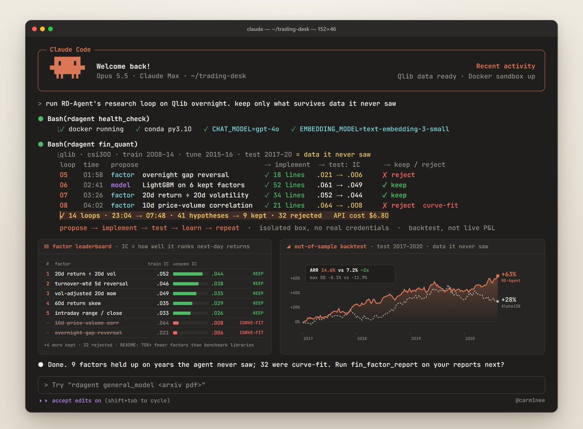The width and height of the screenshot is (583, 429).
Task: Click the checkmark beside docker running
Action: [62, 129]
